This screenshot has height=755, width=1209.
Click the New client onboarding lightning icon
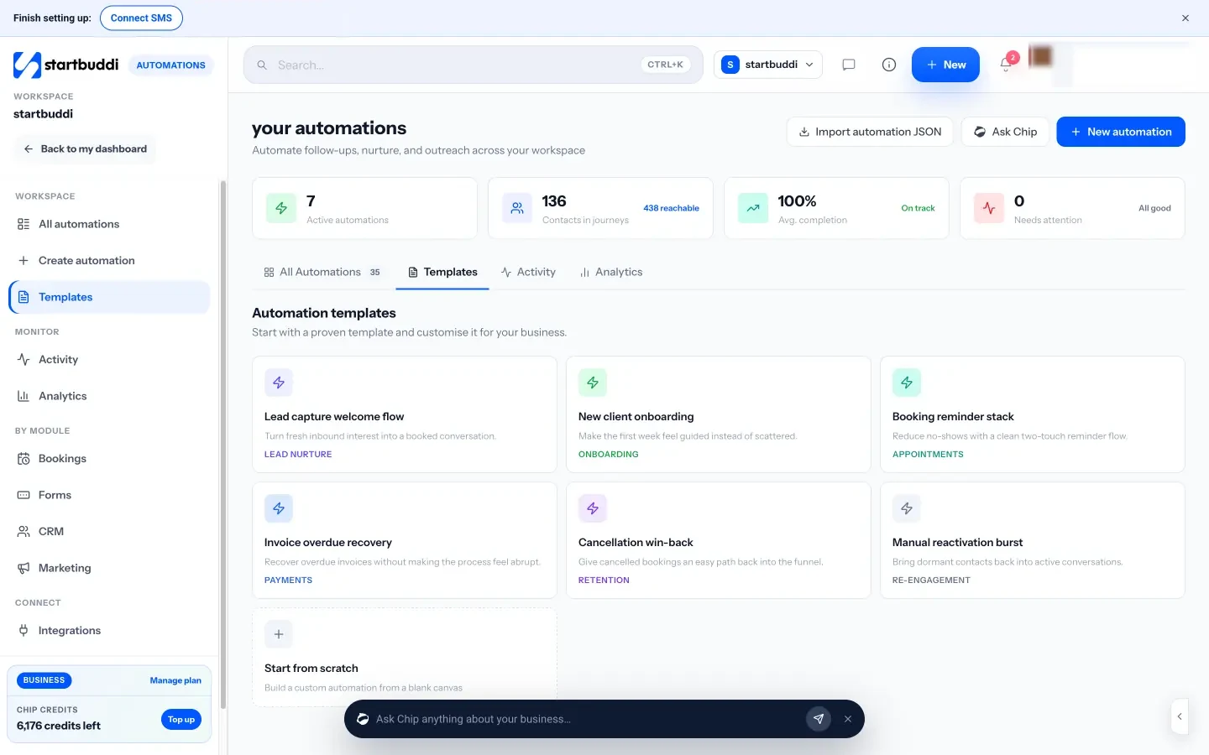pyautogui.click(x=593, y=383)
